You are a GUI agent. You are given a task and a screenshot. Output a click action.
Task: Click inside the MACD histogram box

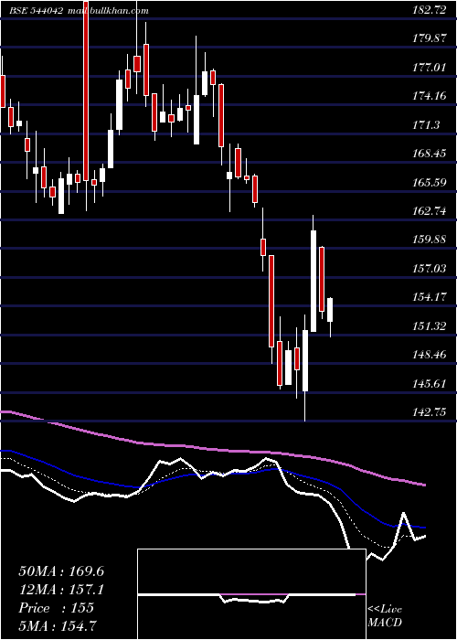251,594
